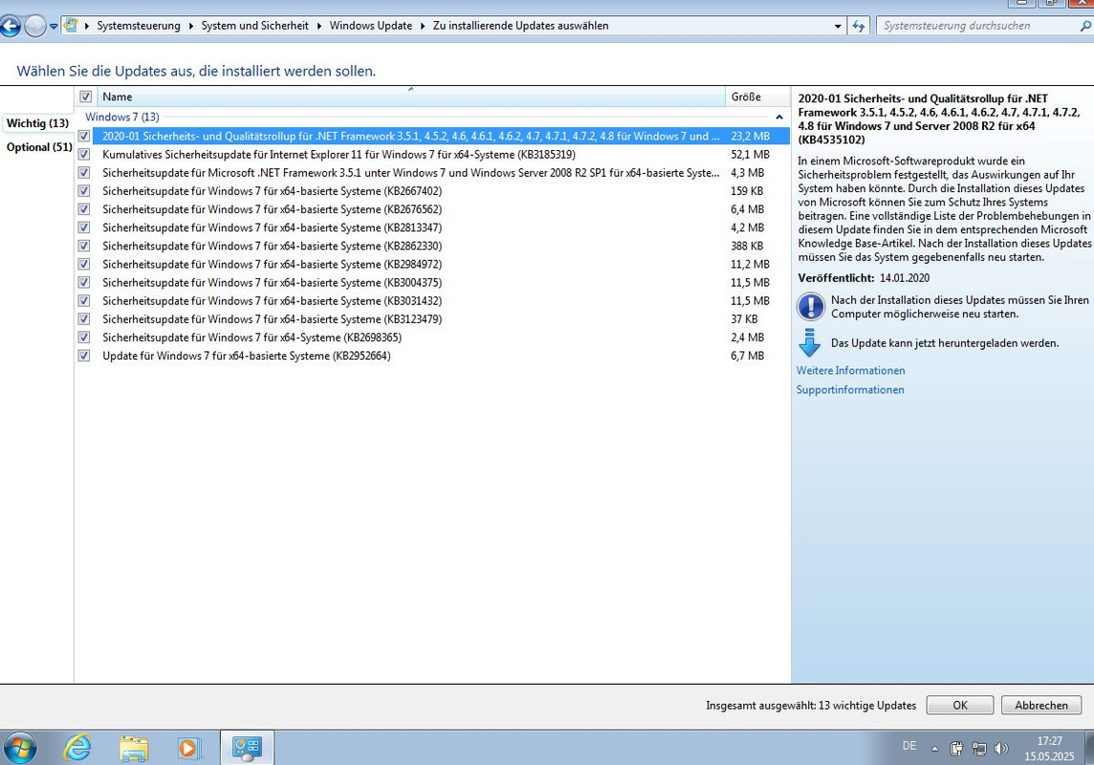Collapse the Windows 7 (13) group
Image resolution: width=1094 pixels, height=765 pixels.
pyautogui.click(x=779, y=118)
